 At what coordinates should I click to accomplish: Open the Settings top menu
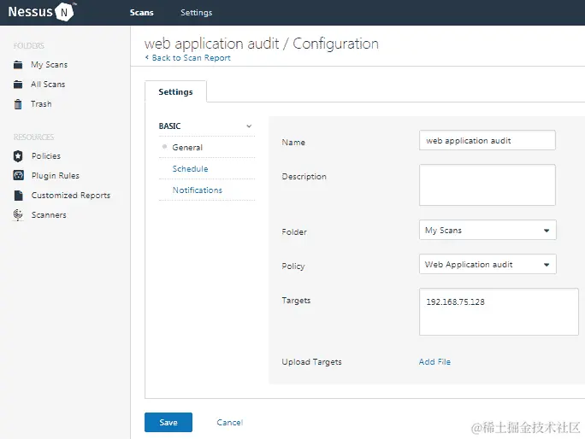(196, 12)
